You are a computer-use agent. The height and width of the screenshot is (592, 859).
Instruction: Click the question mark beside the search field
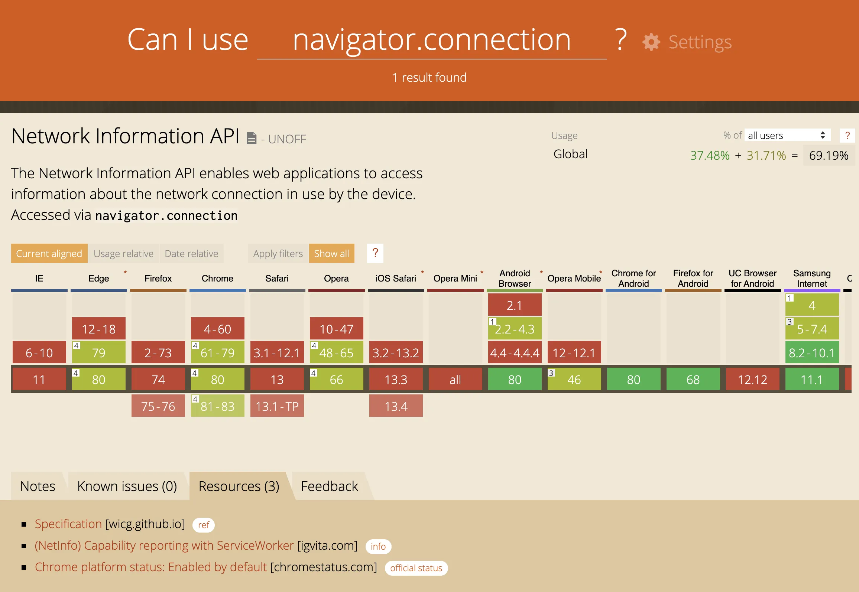[x=620, y=39]
